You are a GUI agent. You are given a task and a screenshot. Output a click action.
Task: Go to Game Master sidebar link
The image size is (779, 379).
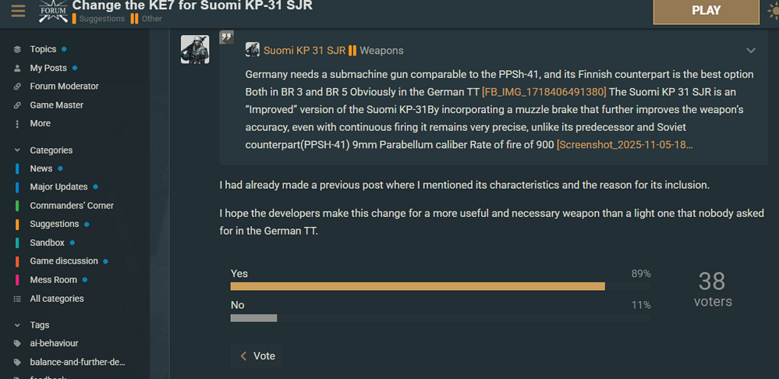(56, 105)
